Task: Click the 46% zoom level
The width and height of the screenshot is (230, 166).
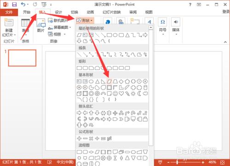Action: 212,162
